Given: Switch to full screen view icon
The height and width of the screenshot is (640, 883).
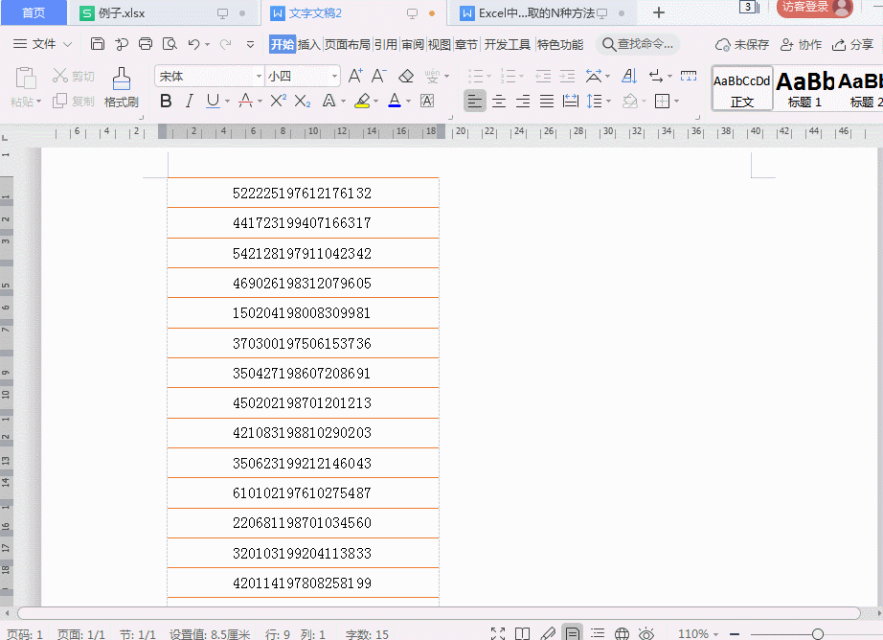Looking at the screenshot, I should click(498, 634).
